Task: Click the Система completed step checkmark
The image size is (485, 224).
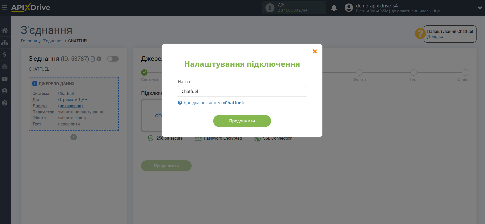Action: [144, 72]
